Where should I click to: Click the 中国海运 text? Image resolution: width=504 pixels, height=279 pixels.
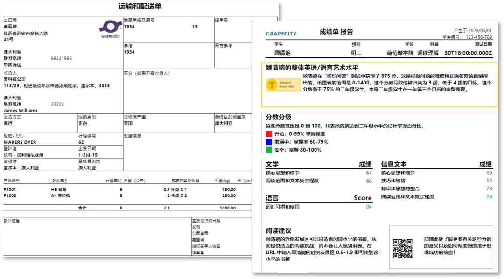(12, 64)
